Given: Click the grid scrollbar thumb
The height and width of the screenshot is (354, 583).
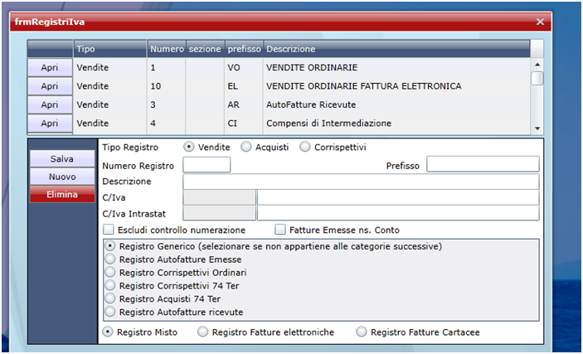Looking at the screenshot, I should tap(537, 79).
